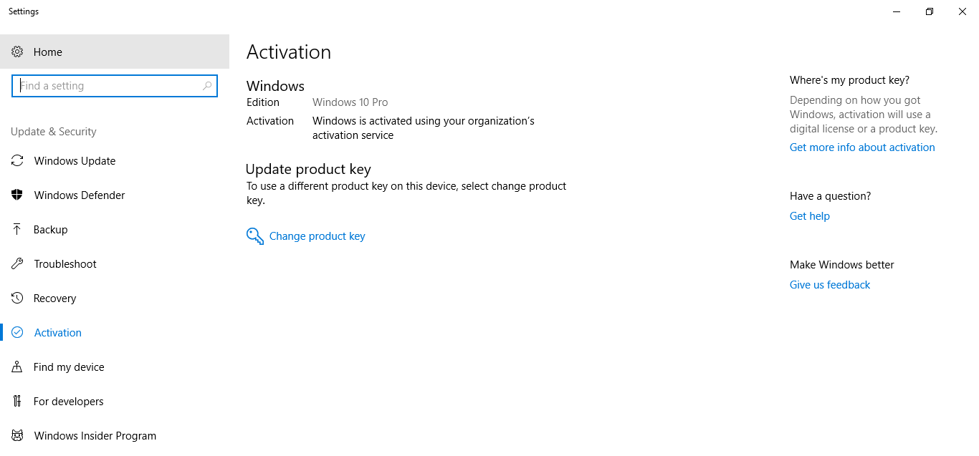The image size is (979, 456).
Task: Click the Windows Update sync arrows icon
Action: [x=17, y=161]
